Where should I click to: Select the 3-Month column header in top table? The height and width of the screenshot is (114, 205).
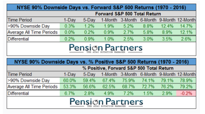point(129,20)
